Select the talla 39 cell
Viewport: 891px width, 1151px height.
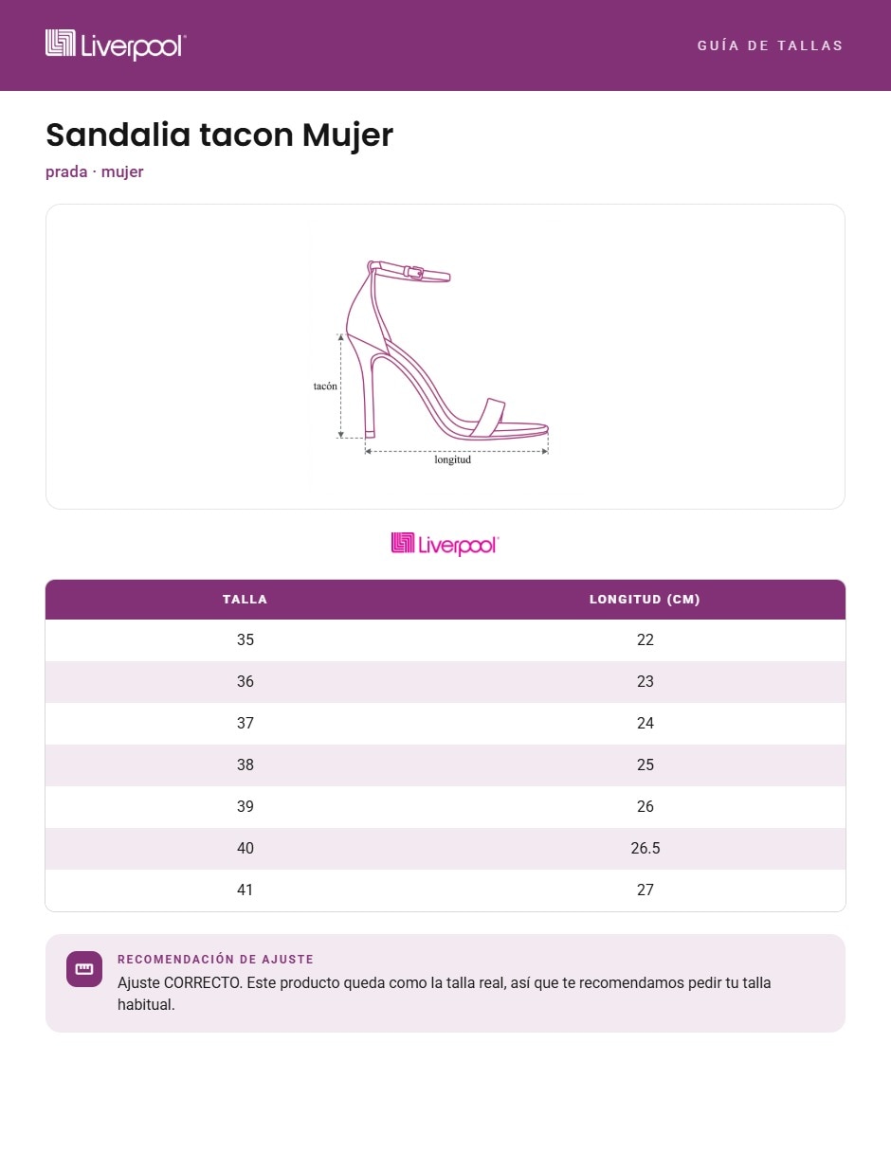245,807
